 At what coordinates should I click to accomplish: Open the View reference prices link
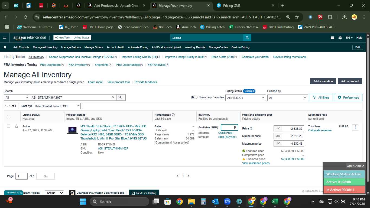point(256,163)
